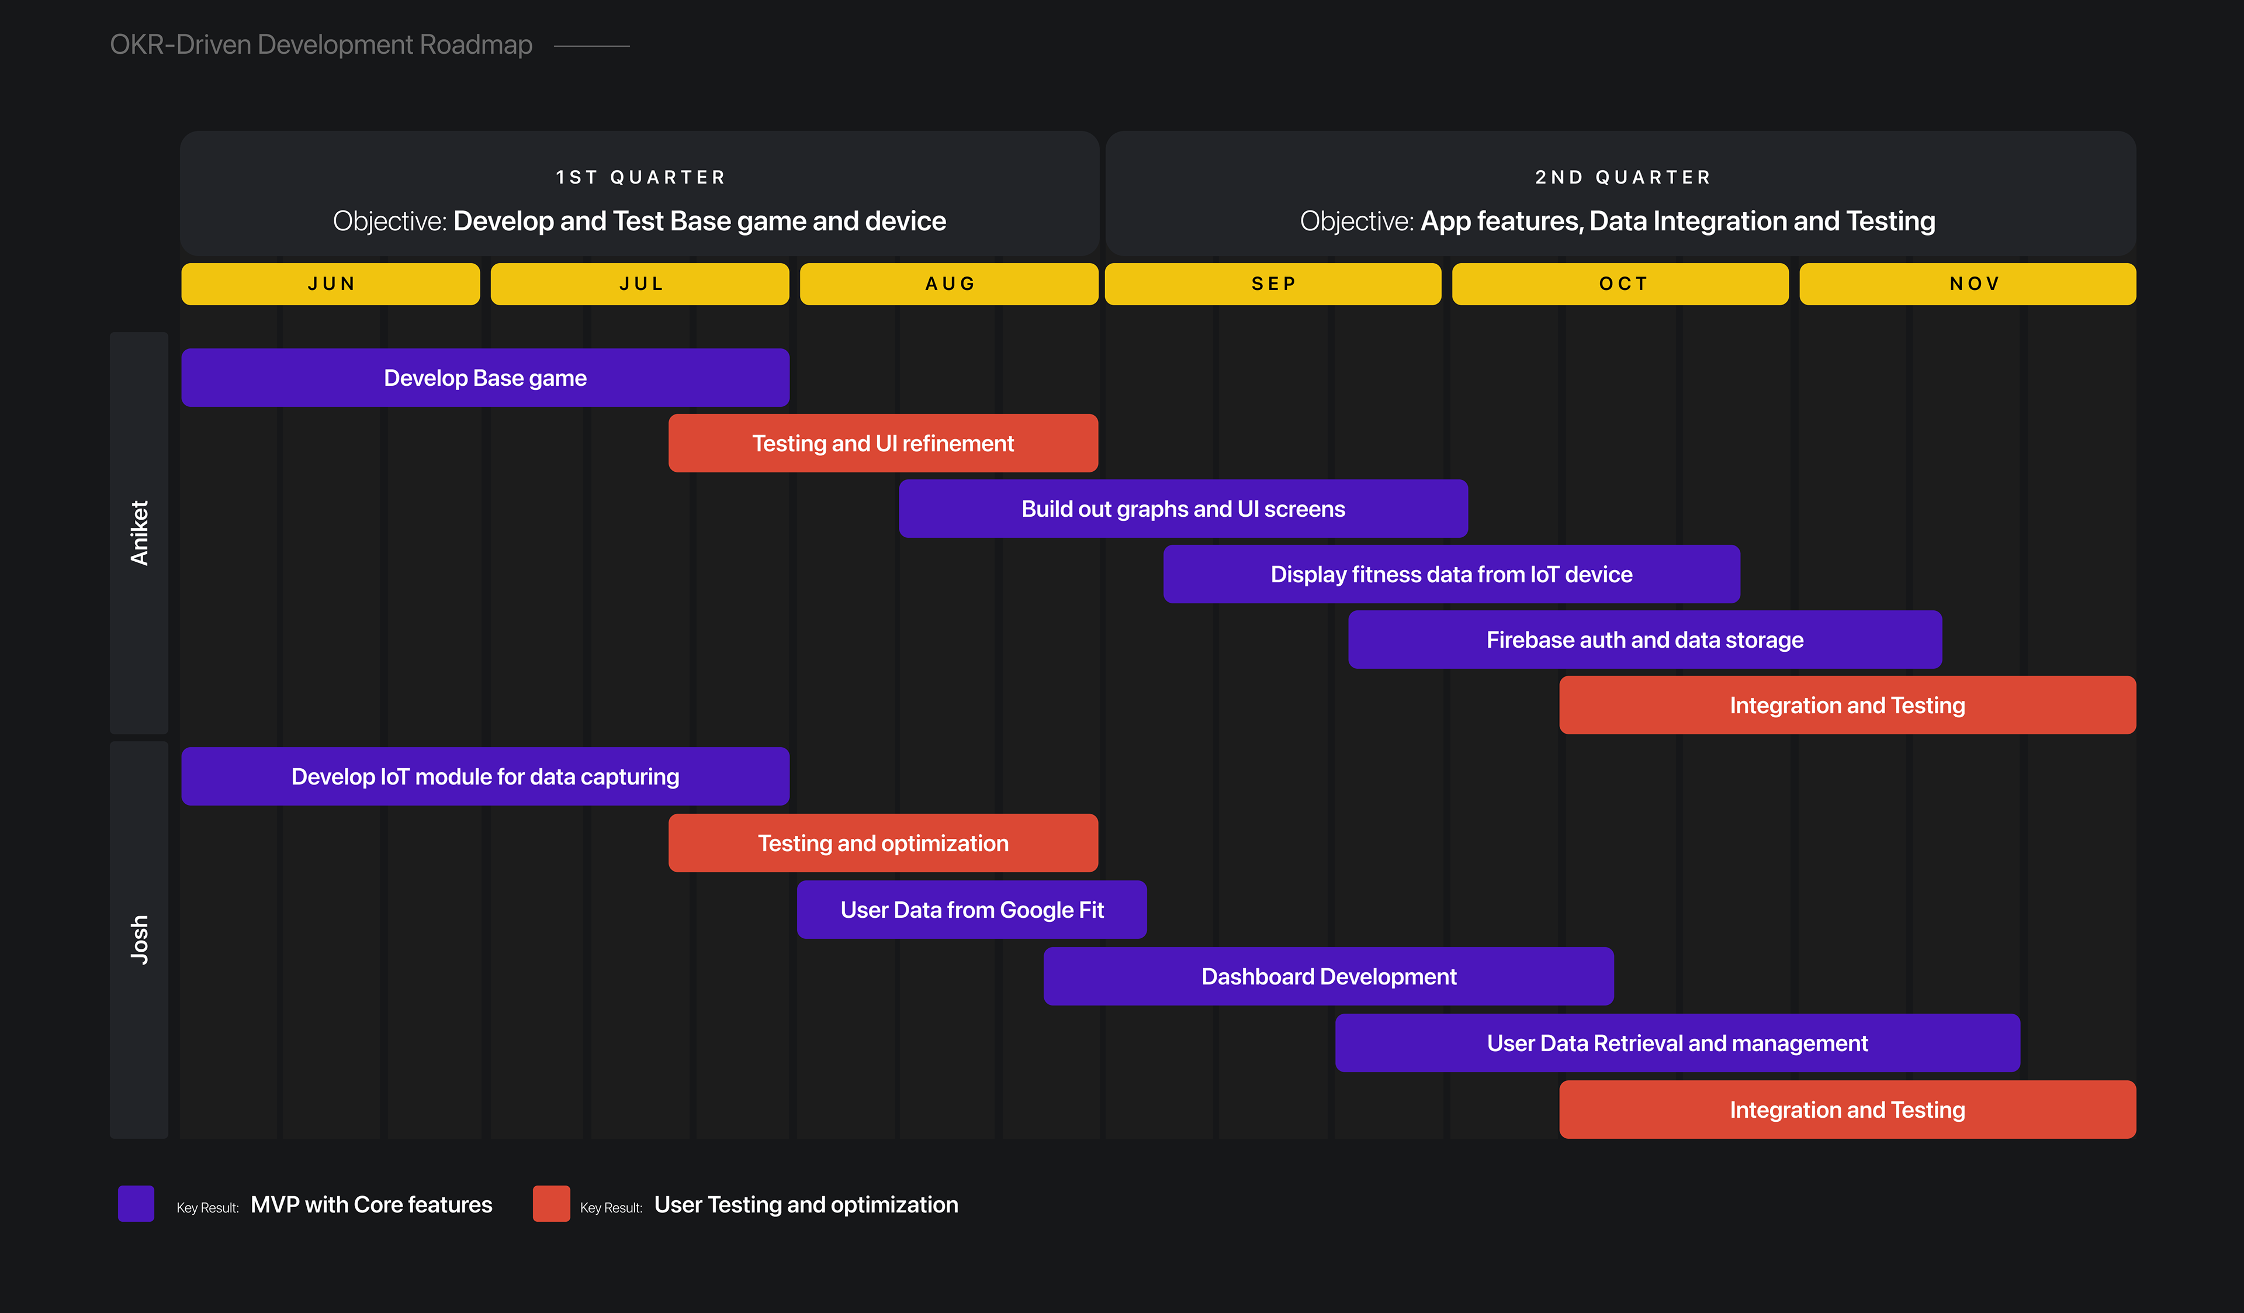The image size is (2244, 1313).
Task: Click the red User Testing legend swatch
Action: (x=551, y=1204)
